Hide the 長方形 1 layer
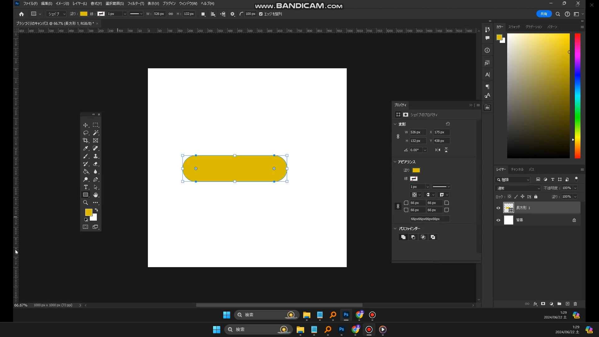 (498, 208)
